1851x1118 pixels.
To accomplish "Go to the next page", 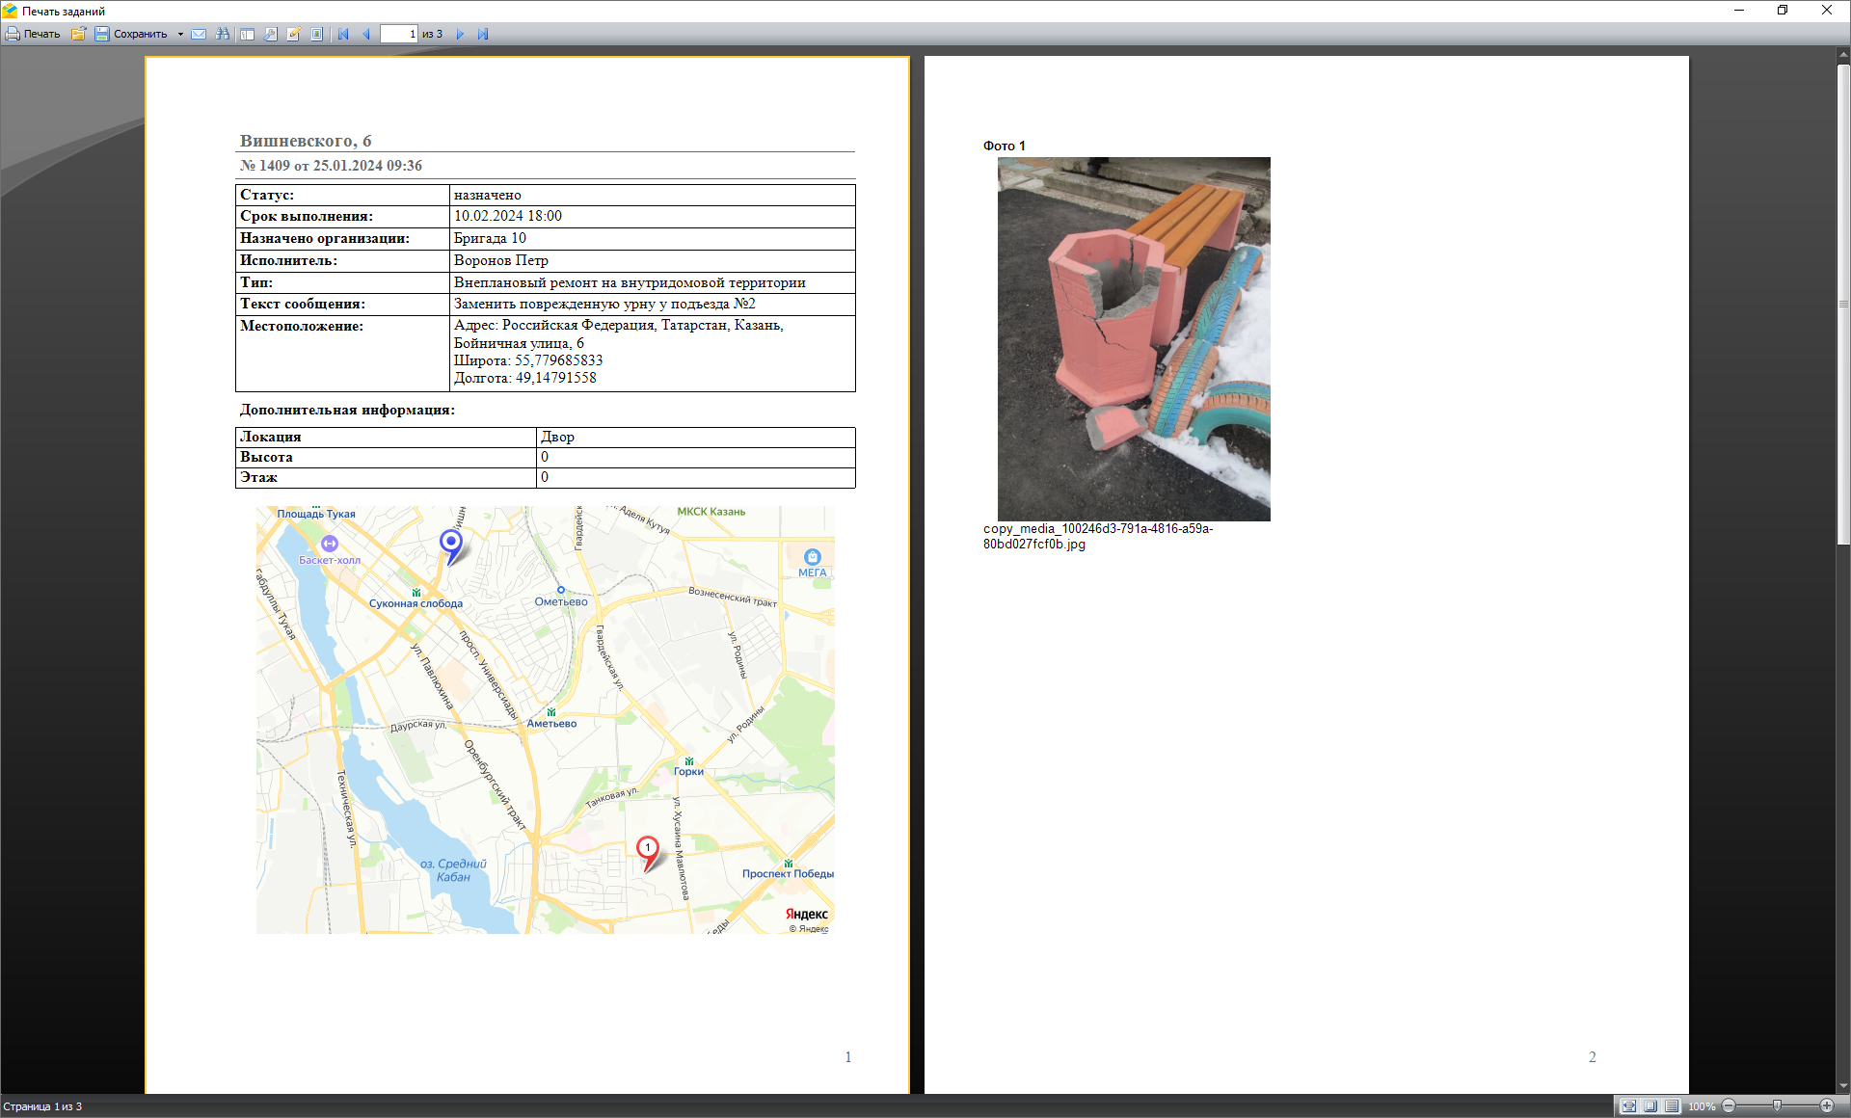I will point(460,34).
